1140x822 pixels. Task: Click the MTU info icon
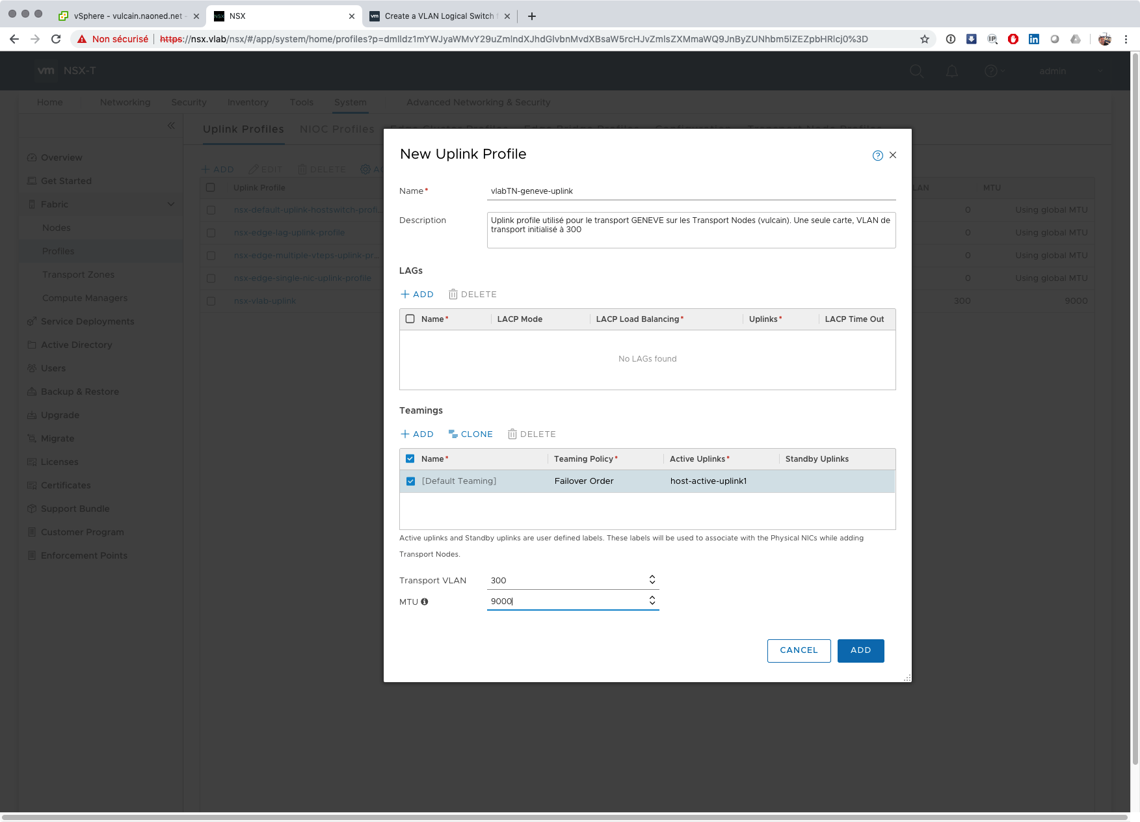[425, 602]
